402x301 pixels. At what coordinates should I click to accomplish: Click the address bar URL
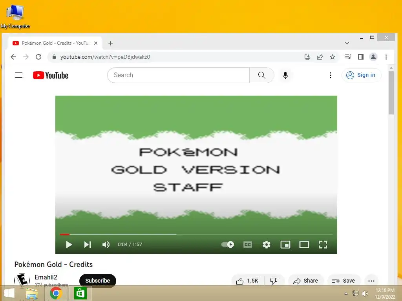point(105,57)
